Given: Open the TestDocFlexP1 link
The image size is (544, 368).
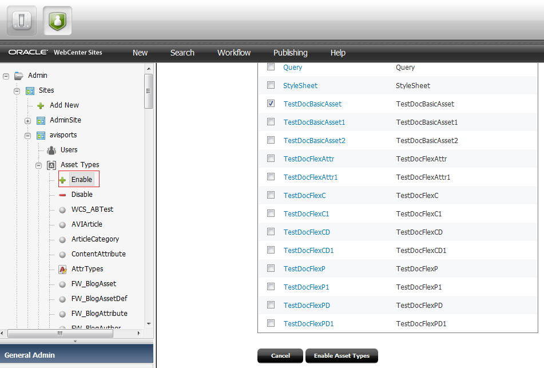Looking at the screenshot, I should (306, 287).
